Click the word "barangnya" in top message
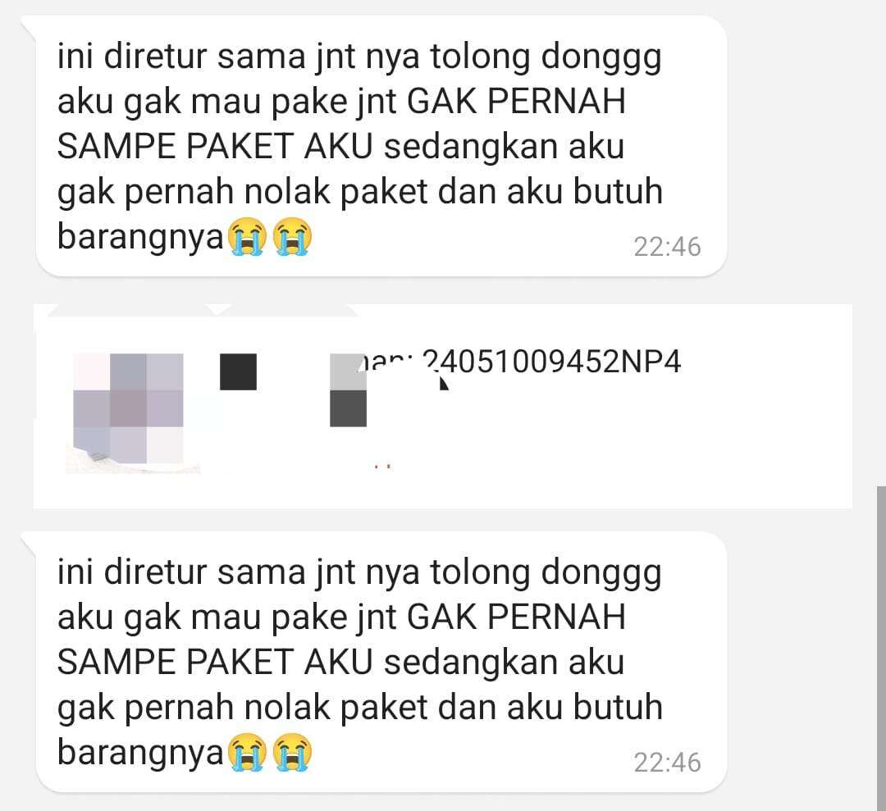This screenshot has height=811, width=886. pyautogui.click(x=141, y=237)
